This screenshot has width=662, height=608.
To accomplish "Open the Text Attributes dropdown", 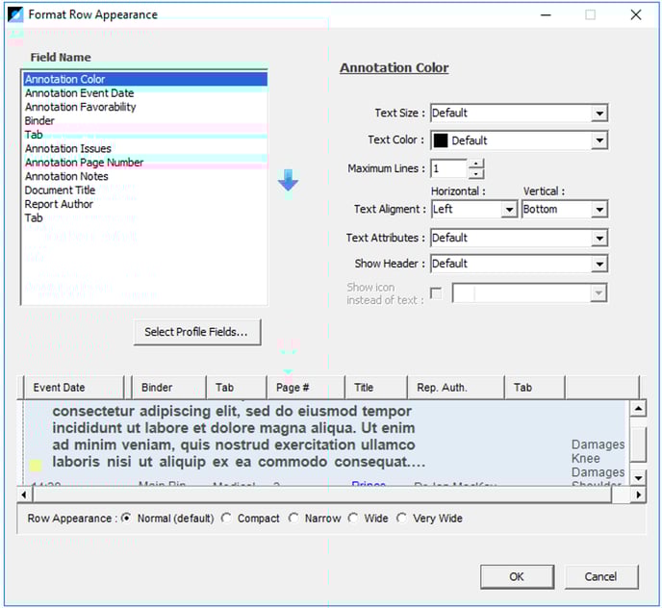I will [599, 239].
